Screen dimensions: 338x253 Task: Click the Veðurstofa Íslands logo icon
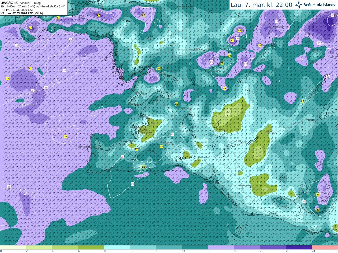[x=299, y=5]
